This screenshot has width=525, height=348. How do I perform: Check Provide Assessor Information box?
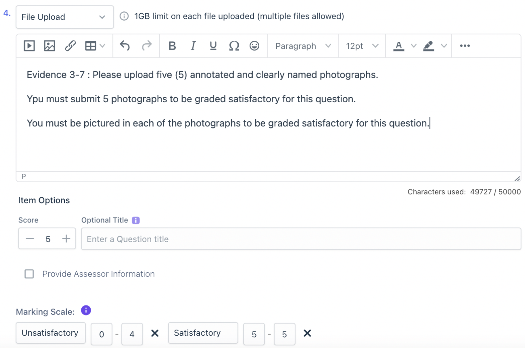29,274
